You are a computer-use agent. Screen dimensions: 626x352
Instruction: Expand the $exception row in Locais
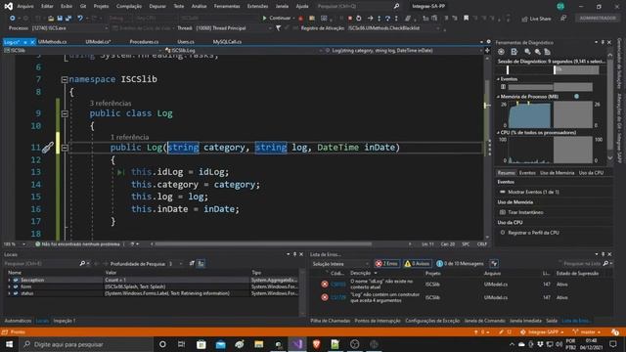[9, 281]
